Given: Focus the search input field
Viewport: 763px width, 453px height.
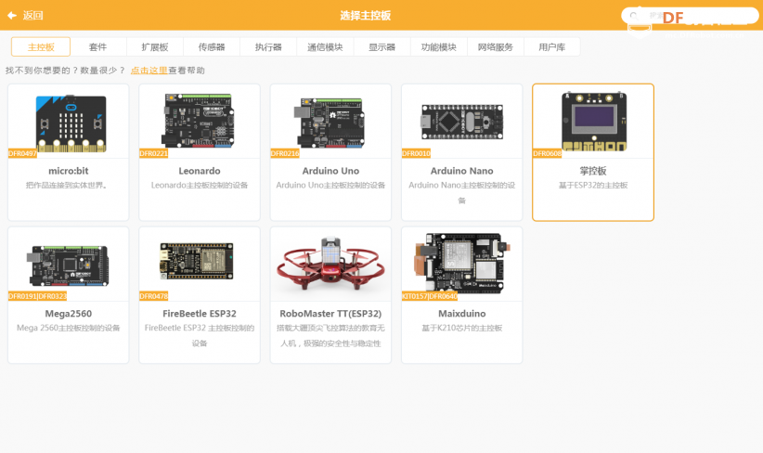Looking at the screenshot, I should (x=690, y=16).
